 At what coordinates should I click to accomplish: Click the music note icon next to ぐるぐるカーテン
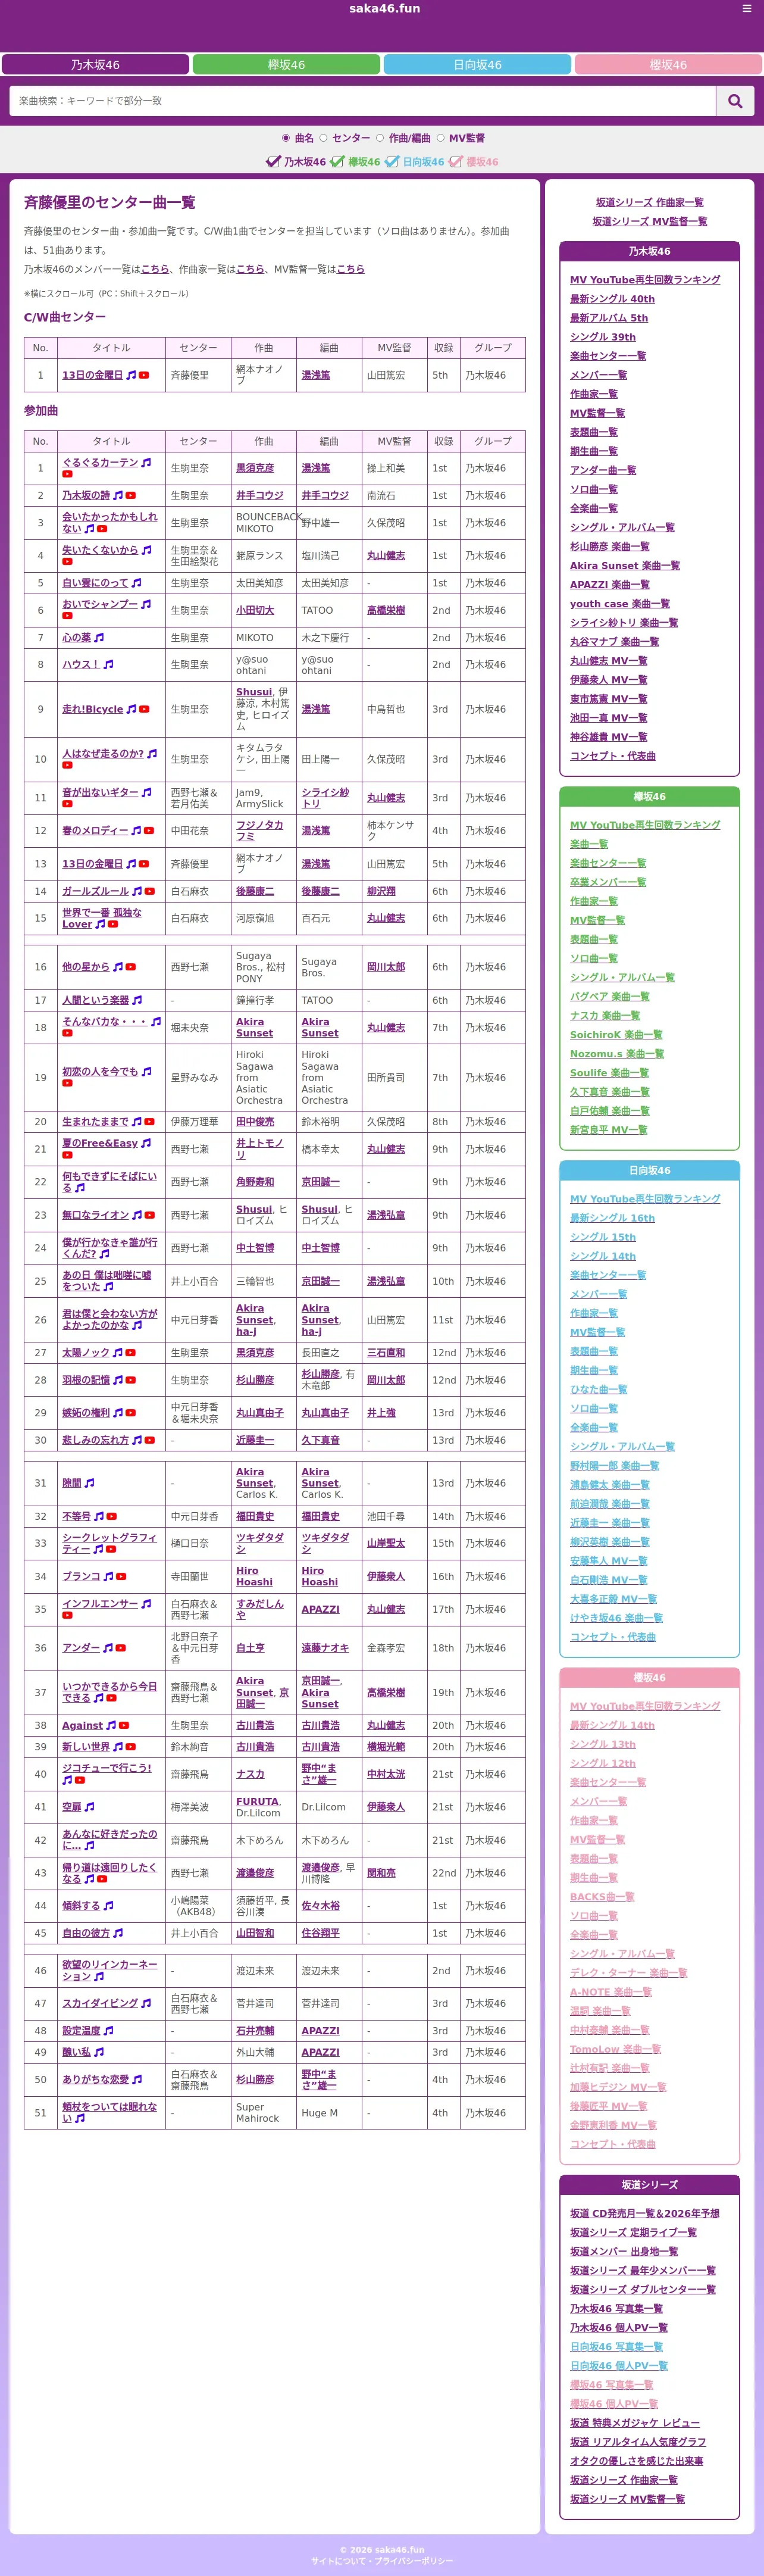click(147, 462)
